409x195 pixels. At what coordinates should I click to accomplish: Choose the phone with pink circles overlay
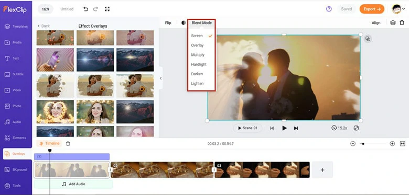(x=55, y=60)
